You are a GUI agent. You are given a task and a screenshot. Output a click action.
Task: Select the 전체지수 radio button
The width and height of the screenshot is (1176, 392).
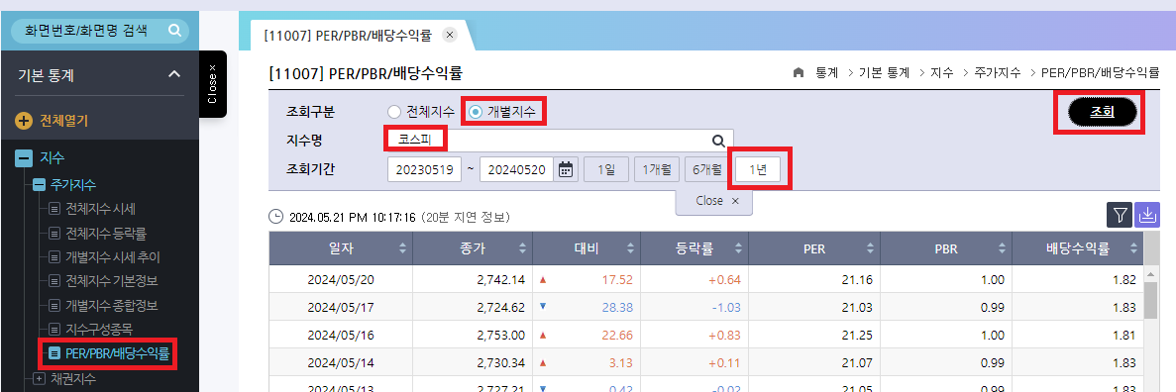(x=394, y=113)
